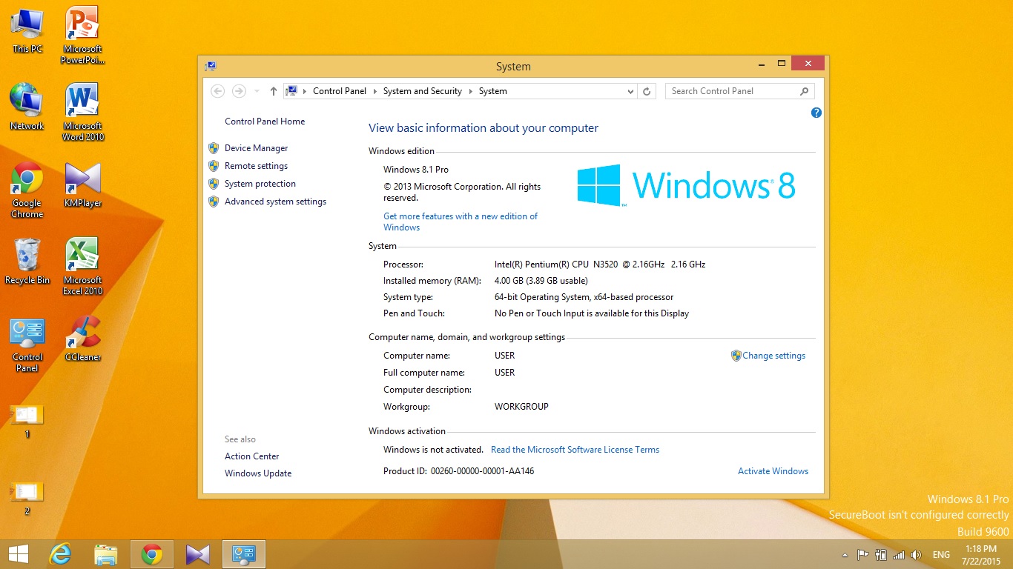Select System and Security breadcrumb

[422, 91]
